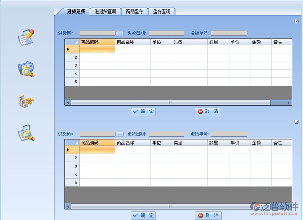The width and height of the screenshot is (303, 220).
Task: Select row 1 header in upper grid
Action: point(72,49)
